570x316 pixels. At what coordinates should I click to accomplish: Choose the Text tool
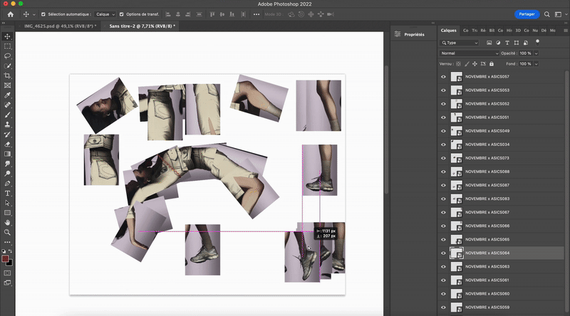(x=8, y=193)
